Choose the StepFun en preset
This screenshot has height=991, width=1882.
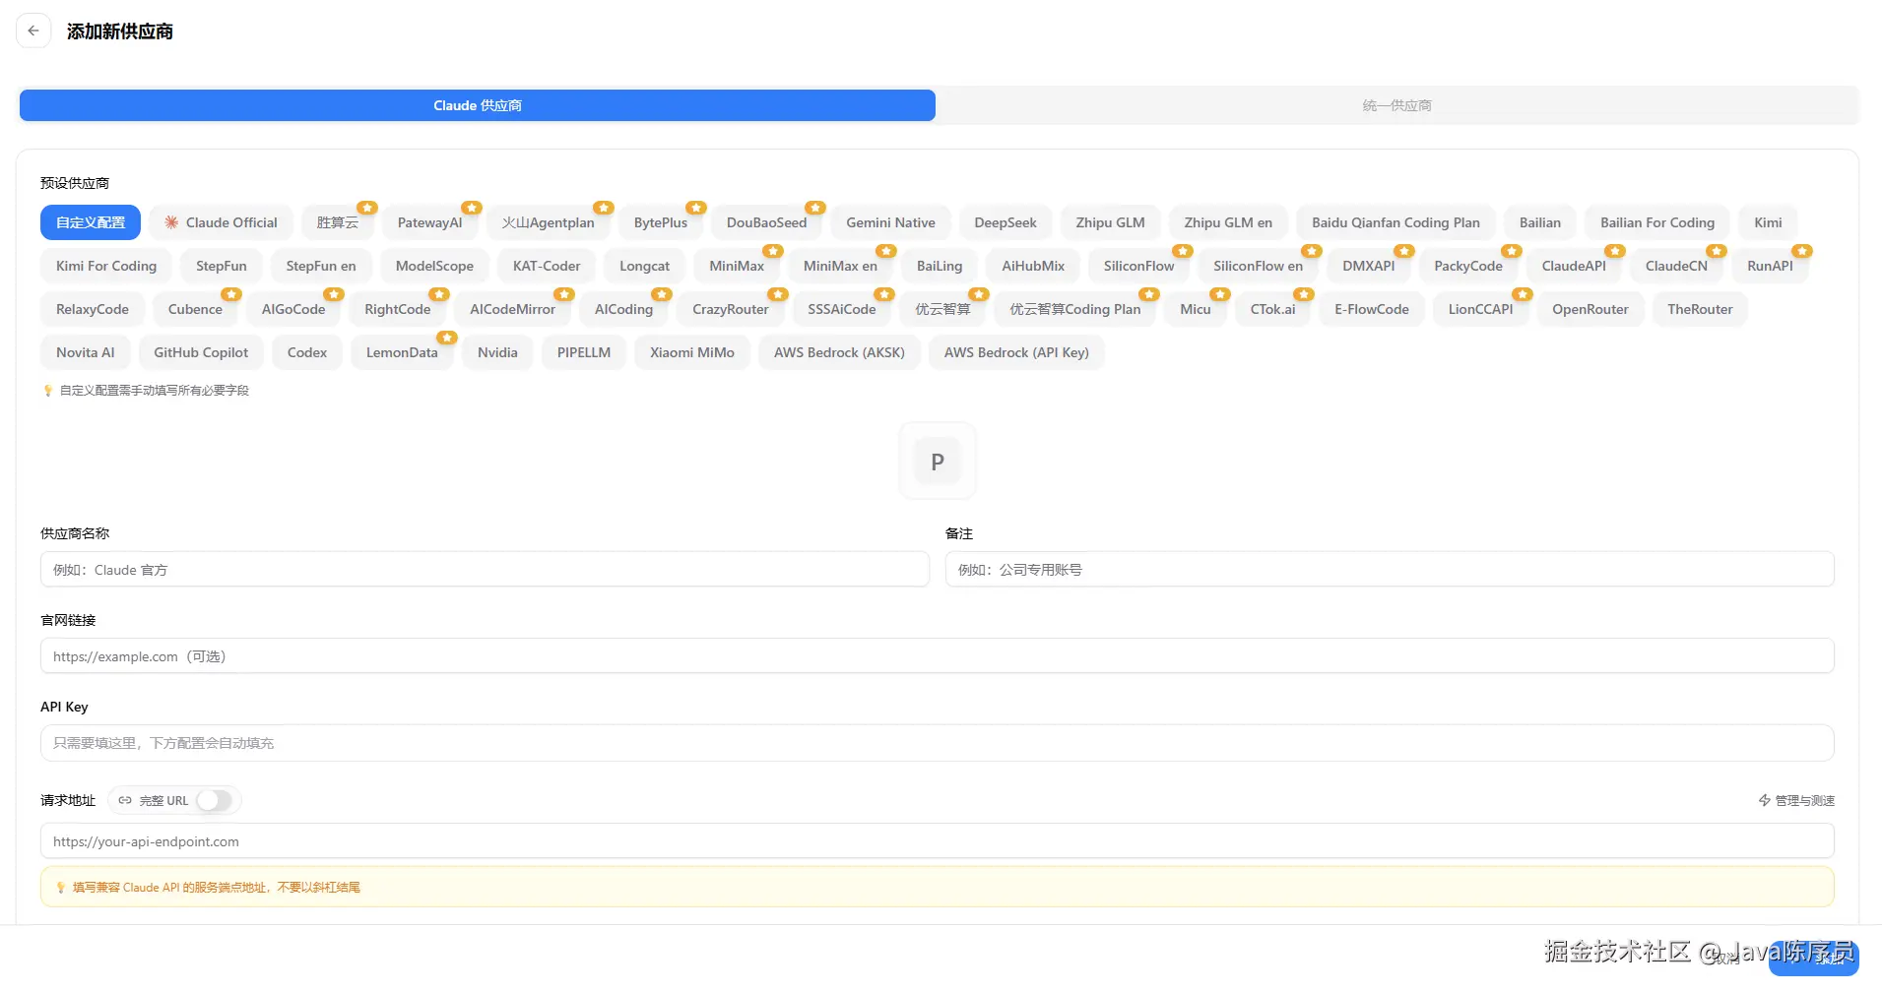[x=321, y=266]
